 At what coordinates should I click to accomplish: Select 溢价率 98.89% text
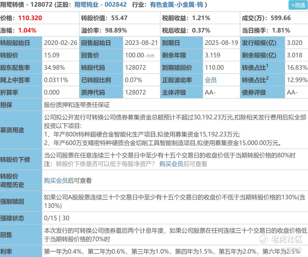coord(104,30)
